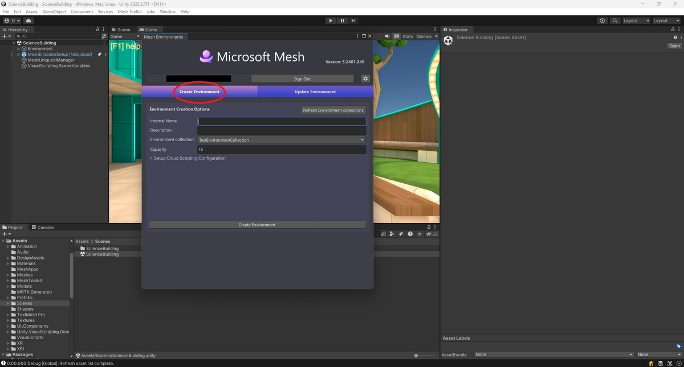Viewport: 684px width, 367px height.
Task: Open the Game display mode dropdown
Action: [x=125, y=36]
